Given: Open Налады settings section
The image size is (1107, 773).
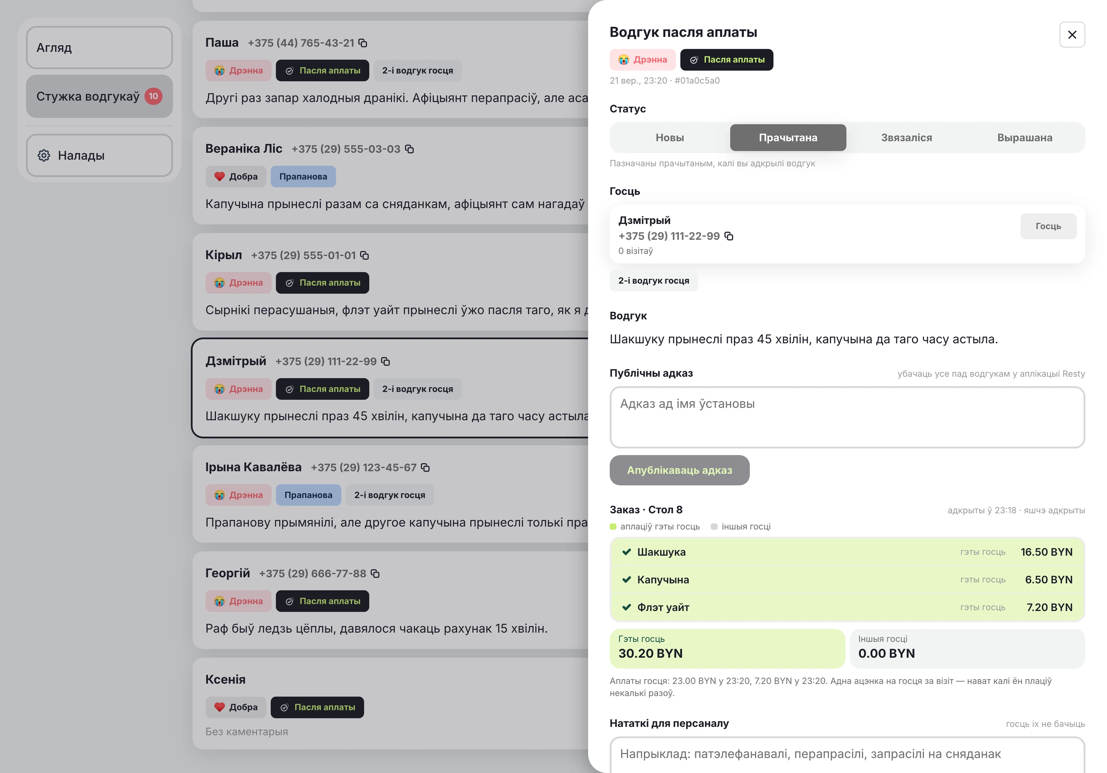Looking at the screenshot, I should (99, 155).
